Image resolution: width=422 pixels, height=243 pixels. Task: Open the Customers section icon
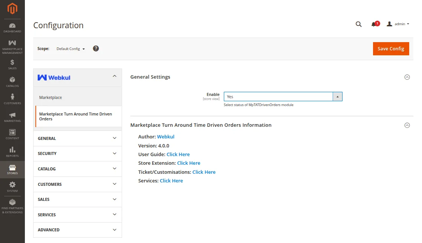pyautogui.click(x=12, y=97)
